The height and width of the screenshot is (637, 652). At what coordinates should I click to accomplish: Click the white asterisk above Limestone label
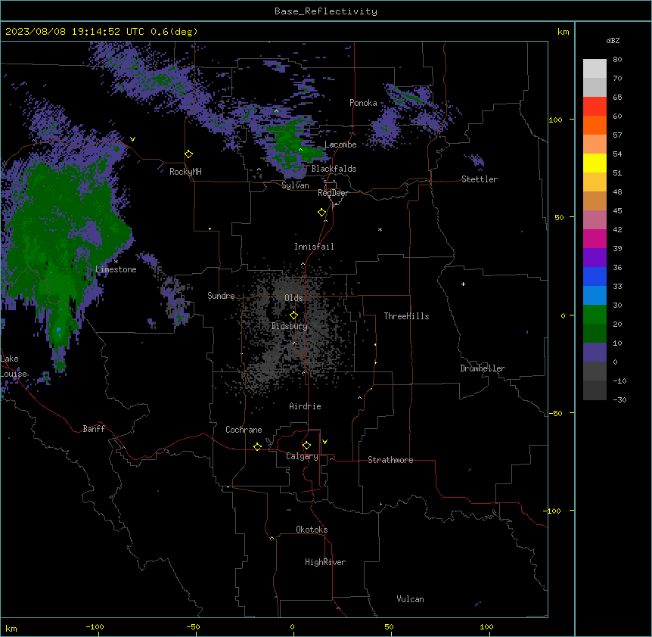coord(116,261)
